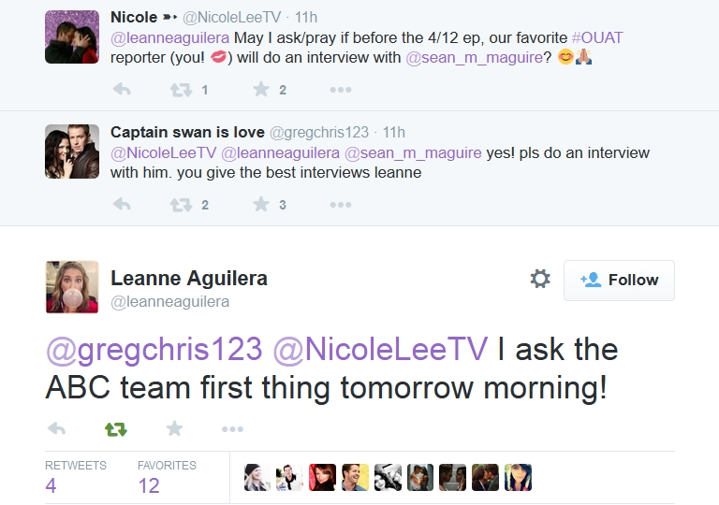Image resolution: width=719 pixels, height=505 pixels.
Task: Favorite Captain swan is love's tweet
Action: pyautogui.click(x=260, y=204)
